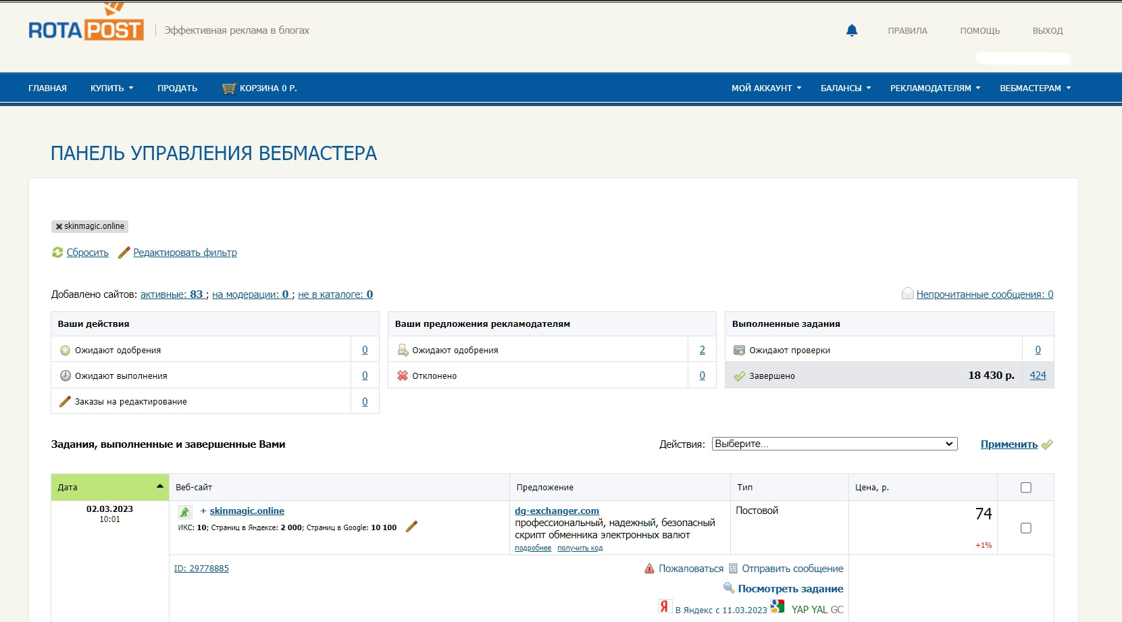Image resolution: width=1122 pixels, height=622 pixels.
Task: Click the notification bell icon
Action: click(851, 30)
